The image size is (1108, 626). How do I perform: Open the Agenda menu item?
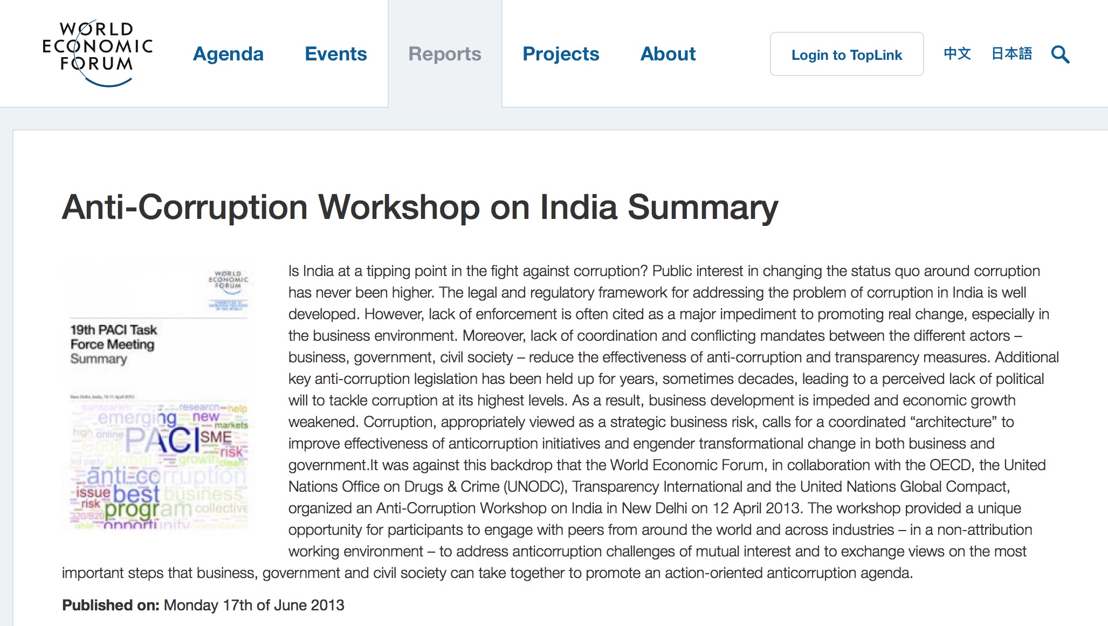click(x=228, y=54)
